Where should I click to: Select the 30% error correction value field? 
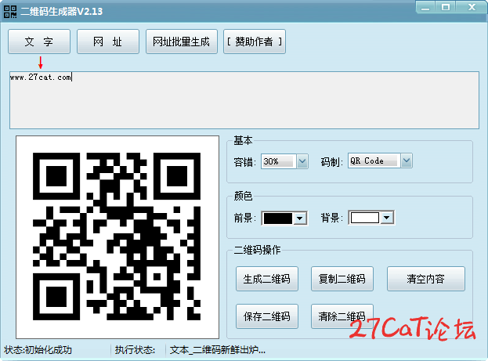point(279,161)
